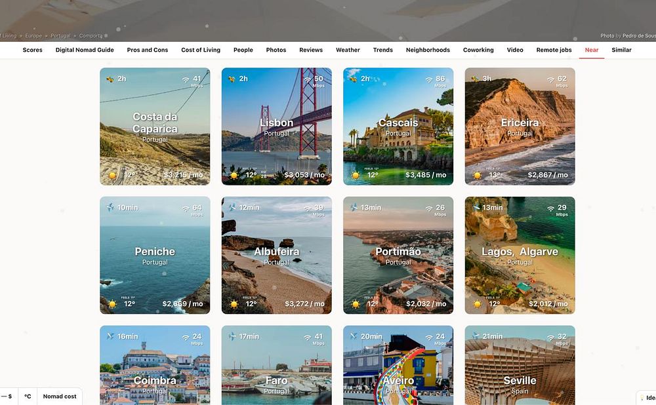This screenshot has width=656, height=405.
Task: Open the Scores tab
Action: [32, 50]
